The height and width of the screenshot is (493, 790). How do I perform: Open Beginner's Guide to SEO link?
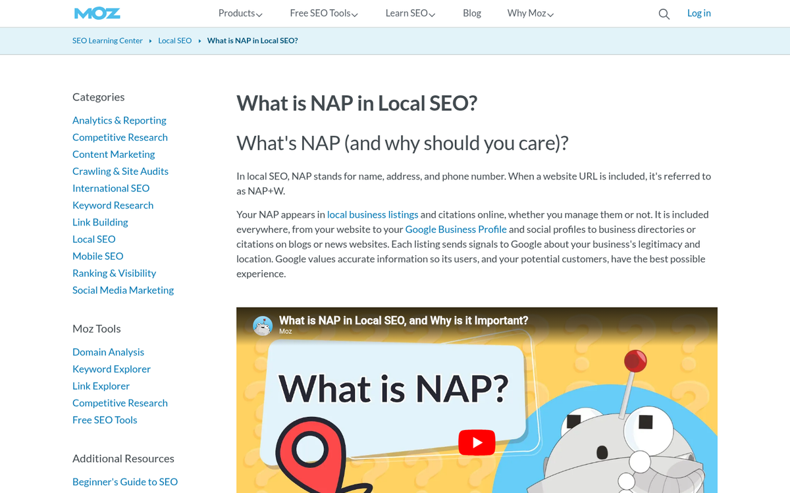click(x=125, y=482)
